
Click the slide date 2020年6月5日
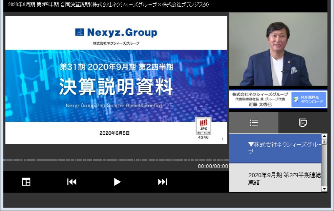coord(114,133)
